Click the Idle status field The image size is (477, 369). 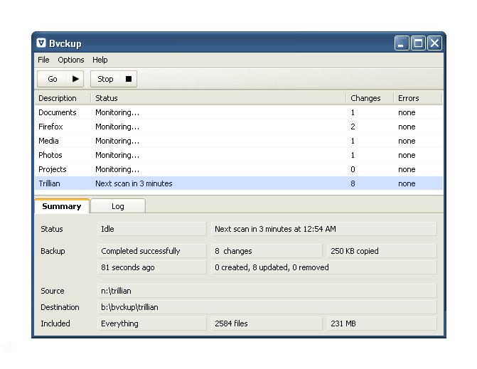pos(152,229)
